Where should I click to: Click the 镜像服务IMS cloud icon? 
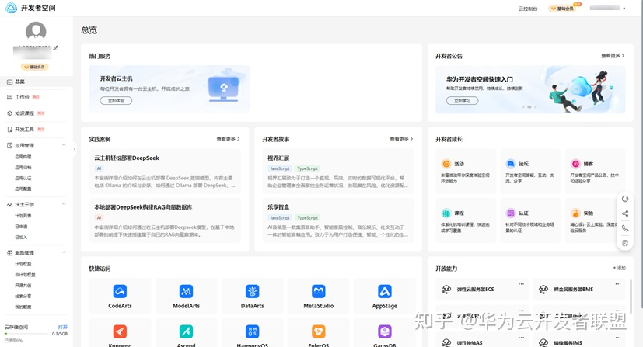543,342
